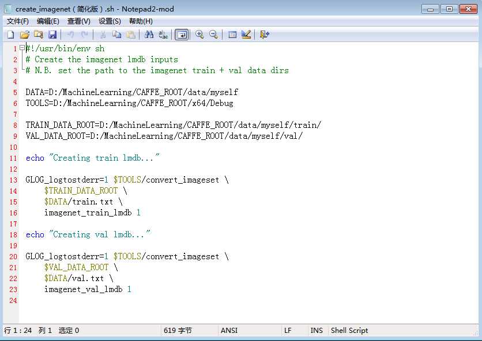The width and height of the screenshot is (482, 341).
Task: Open the Replace text icon
Action: pyautogui.click(x=163, y=35)
